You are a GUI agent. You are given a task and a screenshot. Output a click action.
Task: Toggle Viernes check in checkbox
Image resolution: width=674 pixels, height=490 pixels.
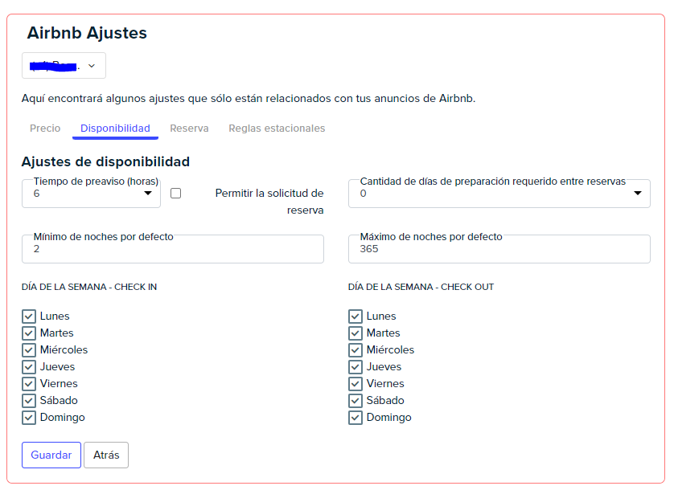coord(29,384)
